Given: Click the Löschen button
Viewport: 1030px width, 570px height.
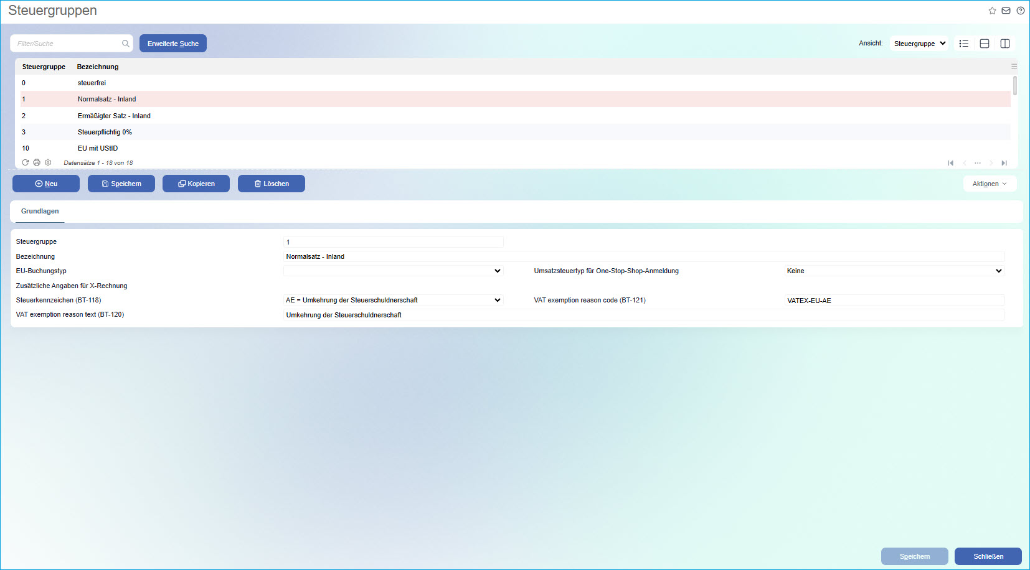Looking at the screenshot, I should click(x=272, y=184).
